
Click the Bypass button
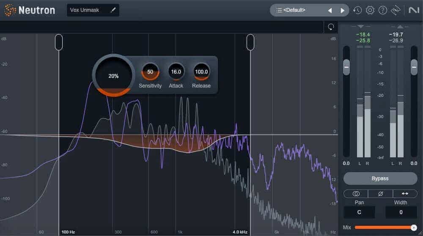380,178
